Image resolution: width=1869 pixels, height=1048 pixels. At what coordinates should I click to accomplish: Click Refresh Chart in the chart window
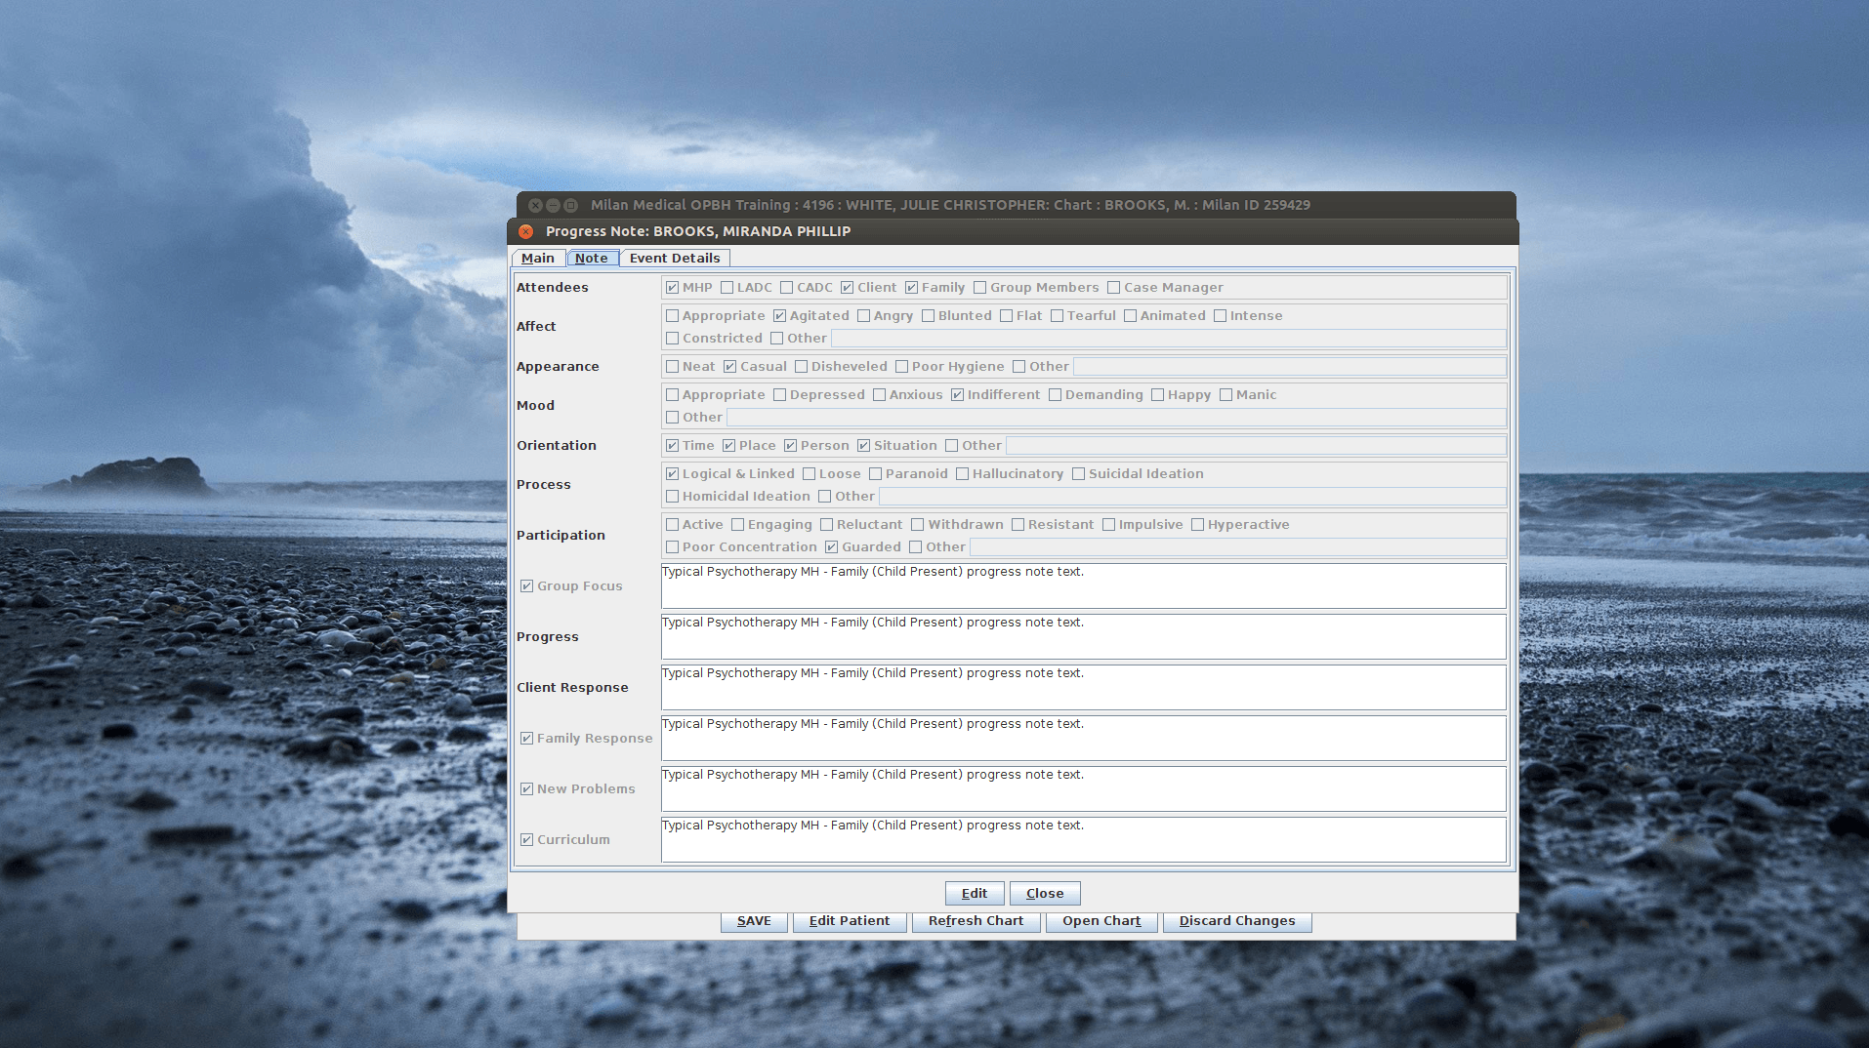pyautogui.click(x=976, y=921)
